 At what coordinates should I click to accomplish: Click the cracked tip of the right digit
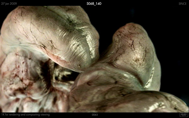pos(130,35)
